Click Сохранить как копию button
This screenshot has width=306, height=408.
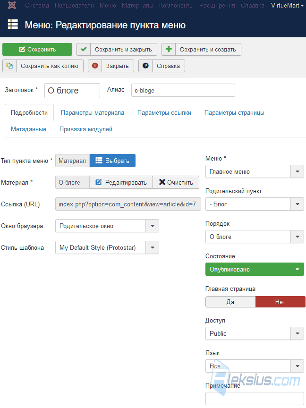(43, 66)
